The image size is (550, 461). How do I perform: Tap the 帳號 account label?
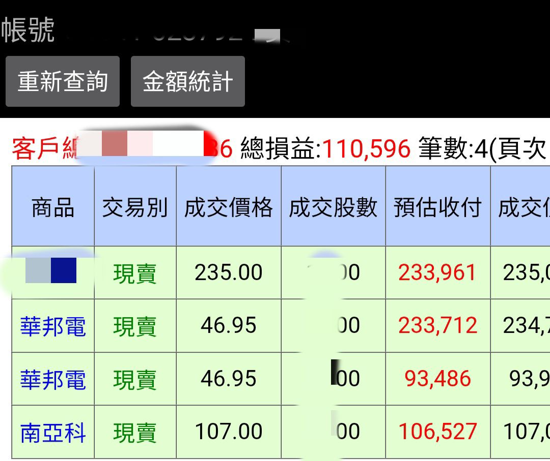pyautogui.click(x=28, y=30)
